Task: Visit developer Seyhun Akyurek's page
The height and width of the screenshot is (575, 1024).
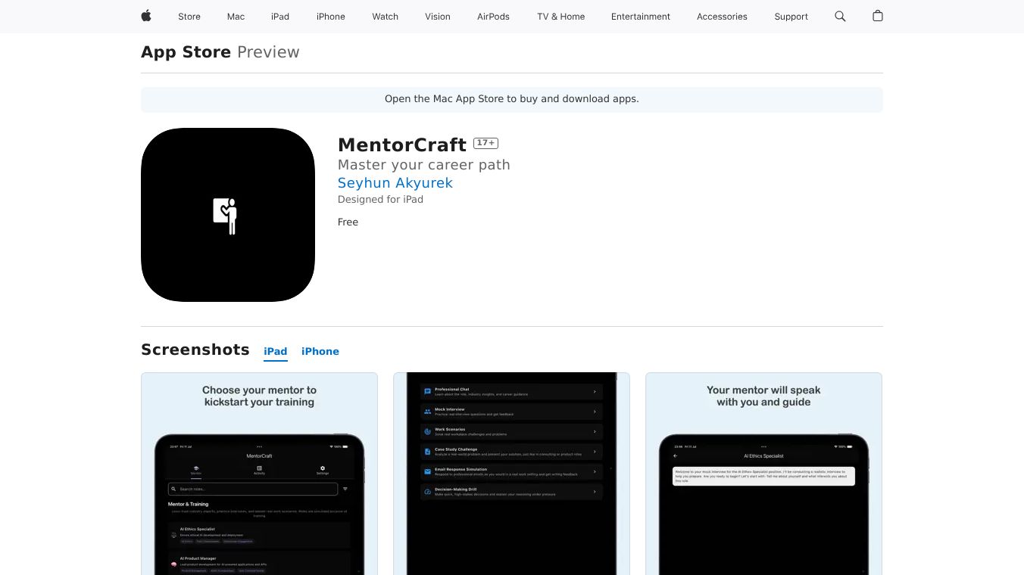Action: (x=395, y=183)
